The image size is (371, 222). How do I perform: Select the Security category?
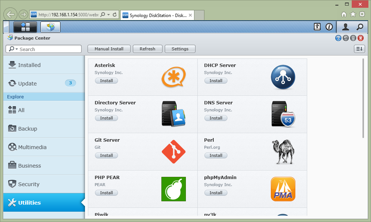[x=44, y=184]
